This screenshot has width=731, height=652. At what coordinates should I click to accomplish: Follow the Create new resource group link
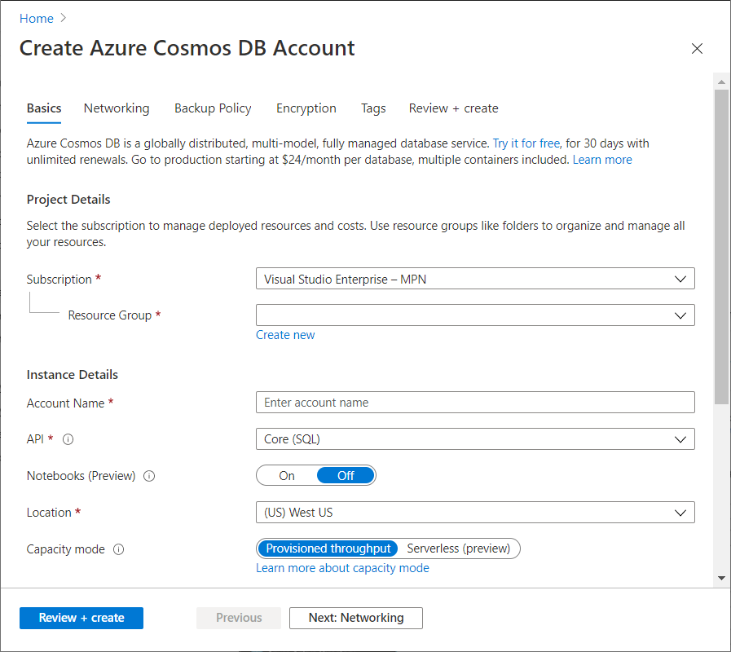(x=285, y=335)
